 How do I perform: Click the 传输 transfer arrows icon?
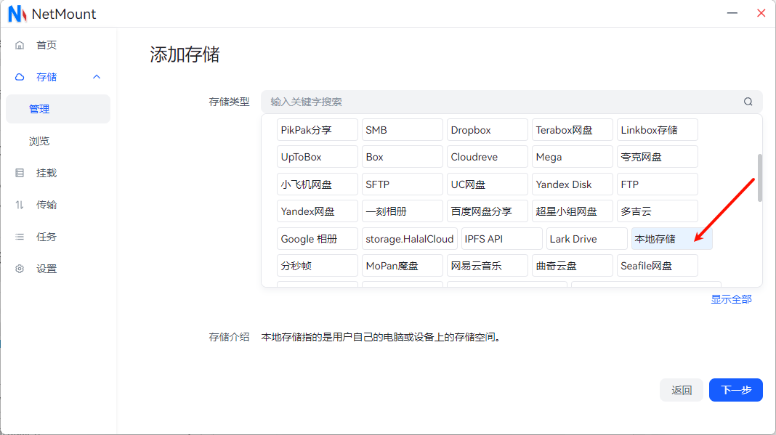click(20, 205)
